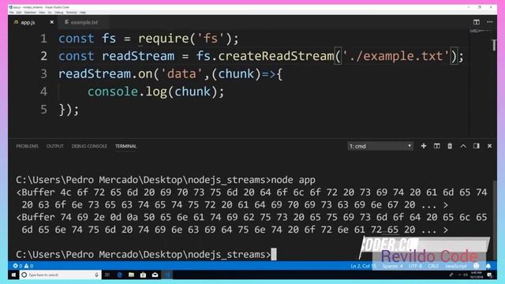This screenshot has height=284, width=505.
Task: Change line ending via CRLF
Action: (433, 266)
